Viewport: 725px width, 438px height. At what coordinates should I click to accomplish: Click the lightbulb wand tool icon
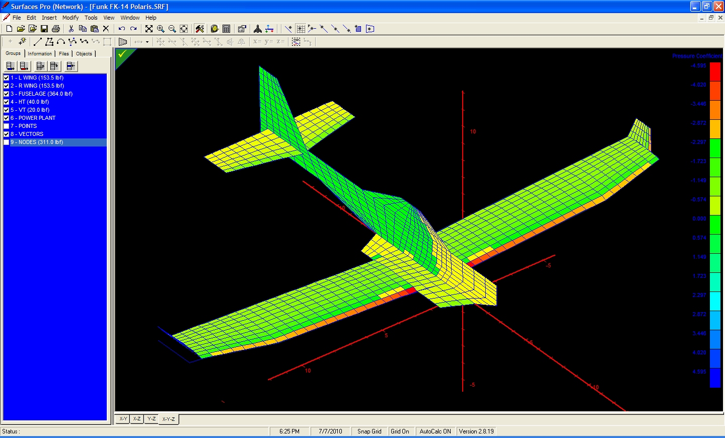22,42
